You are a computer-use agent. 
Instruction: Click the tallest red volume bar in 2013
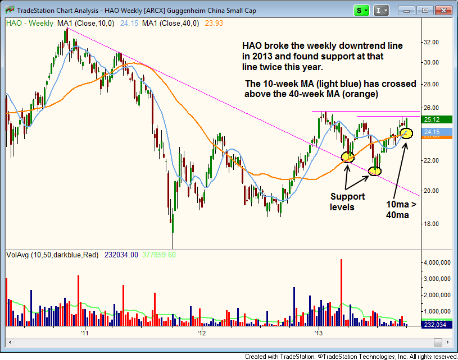341,292
